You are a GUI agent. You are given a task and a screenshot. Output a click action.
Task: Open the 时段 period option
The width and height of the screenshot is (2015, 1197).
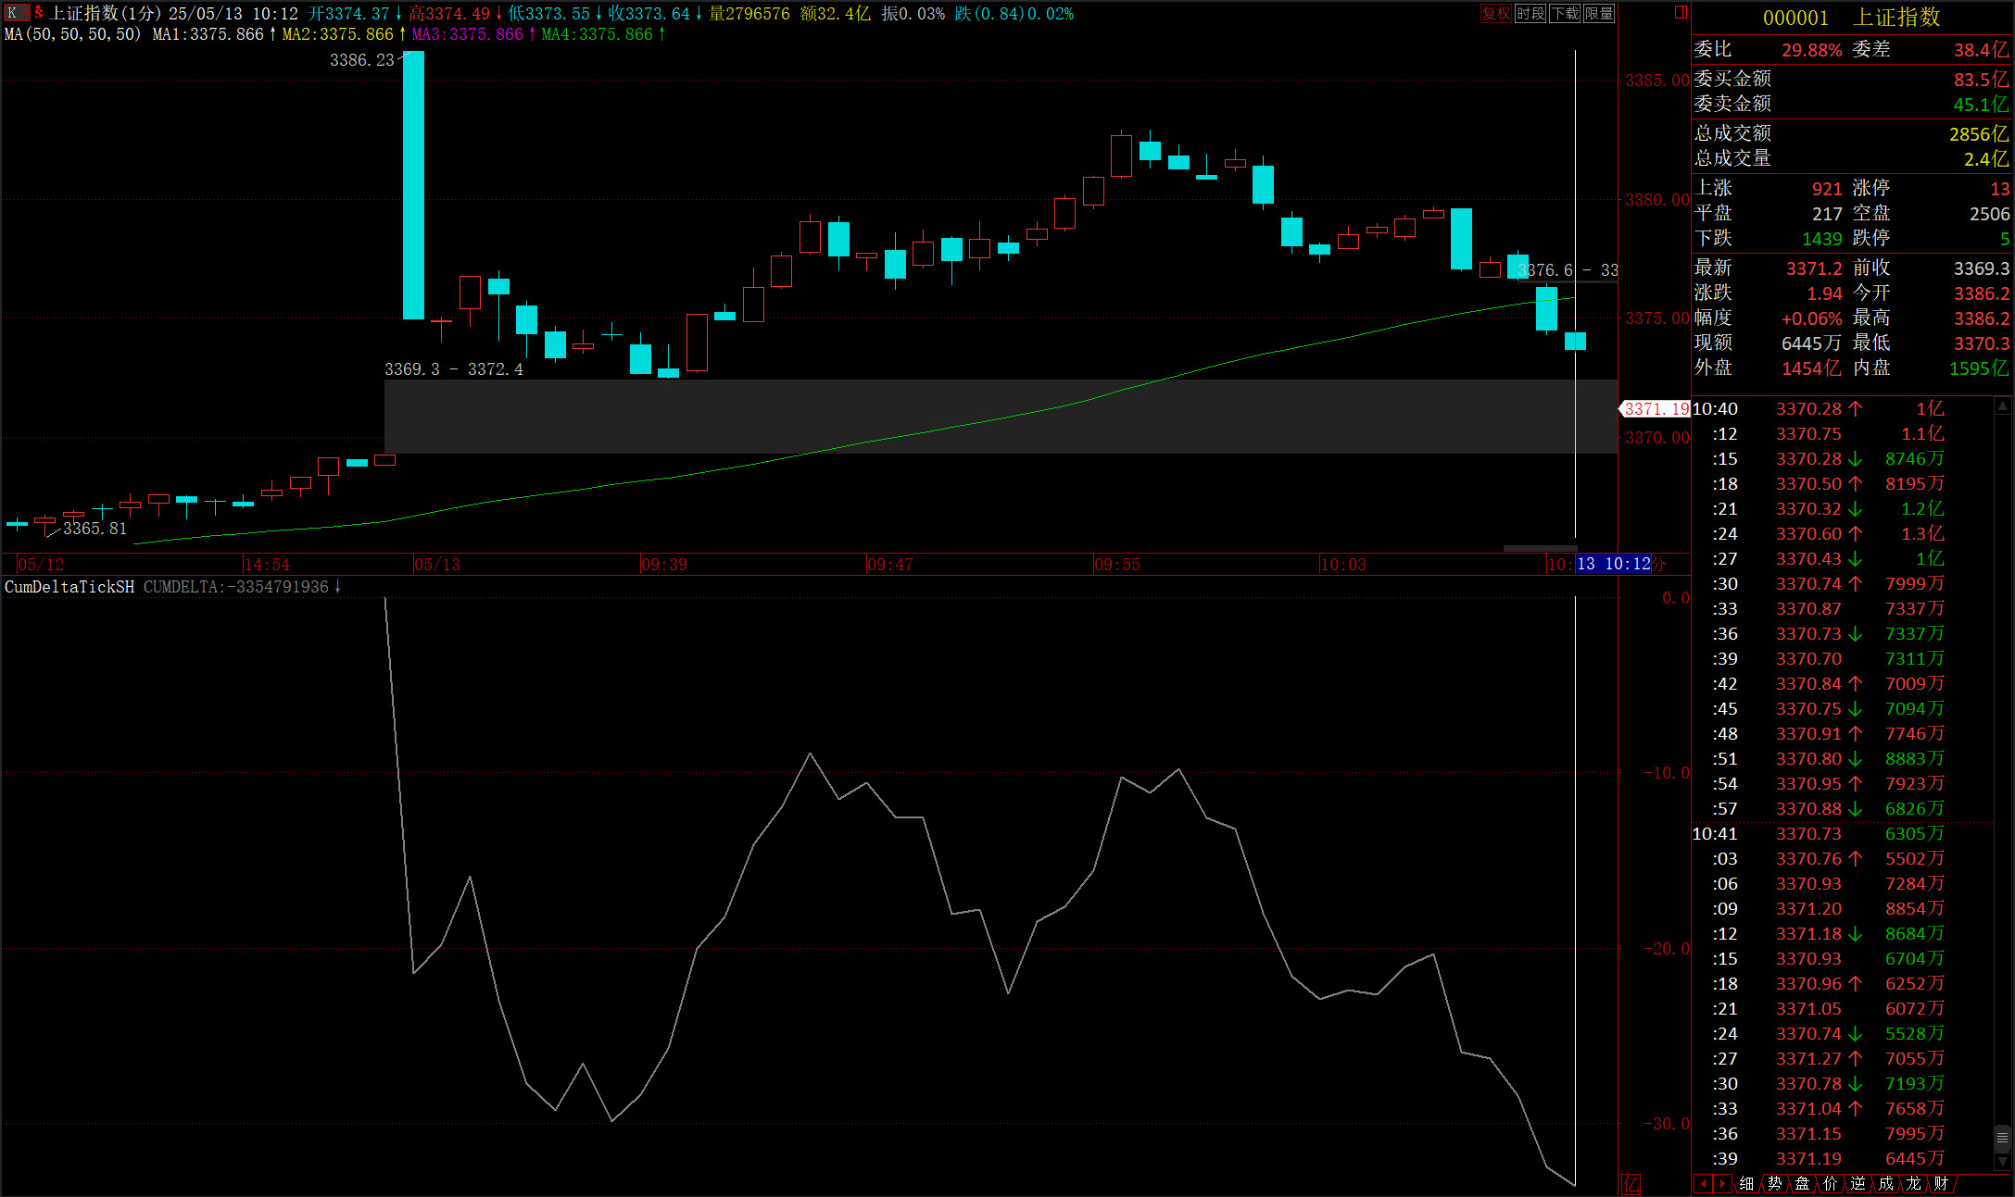[x=1530, y=13]
